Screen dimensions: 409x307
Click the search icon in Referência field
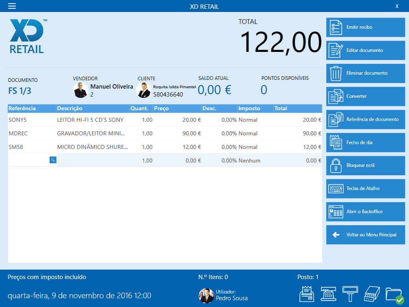[x=53, y=160]
